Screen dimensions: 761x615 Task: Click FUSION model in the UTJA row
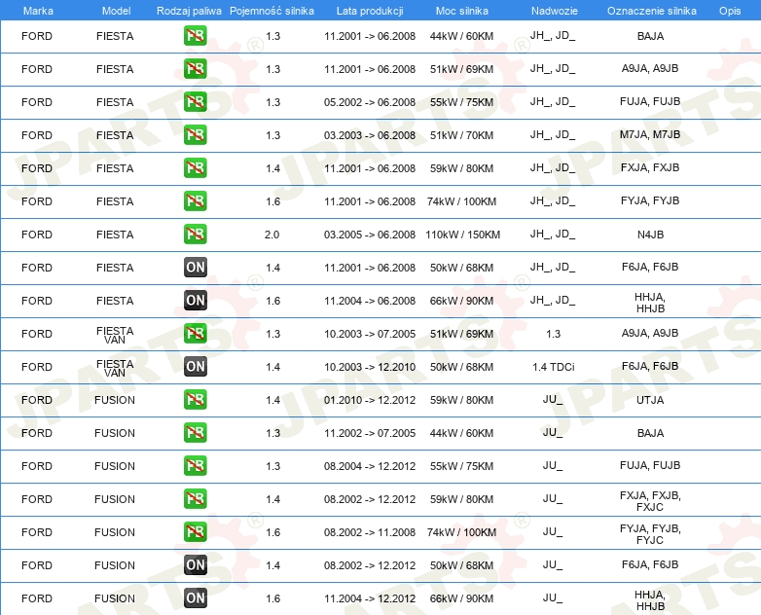[115, 400]
